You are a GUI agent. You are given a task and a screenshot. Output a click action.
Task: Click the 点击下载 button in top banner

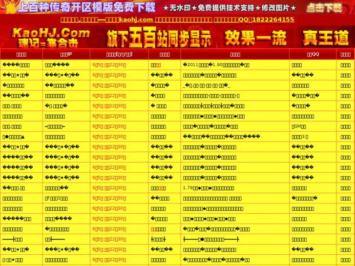pyautogui.click(x=324, y=8)
